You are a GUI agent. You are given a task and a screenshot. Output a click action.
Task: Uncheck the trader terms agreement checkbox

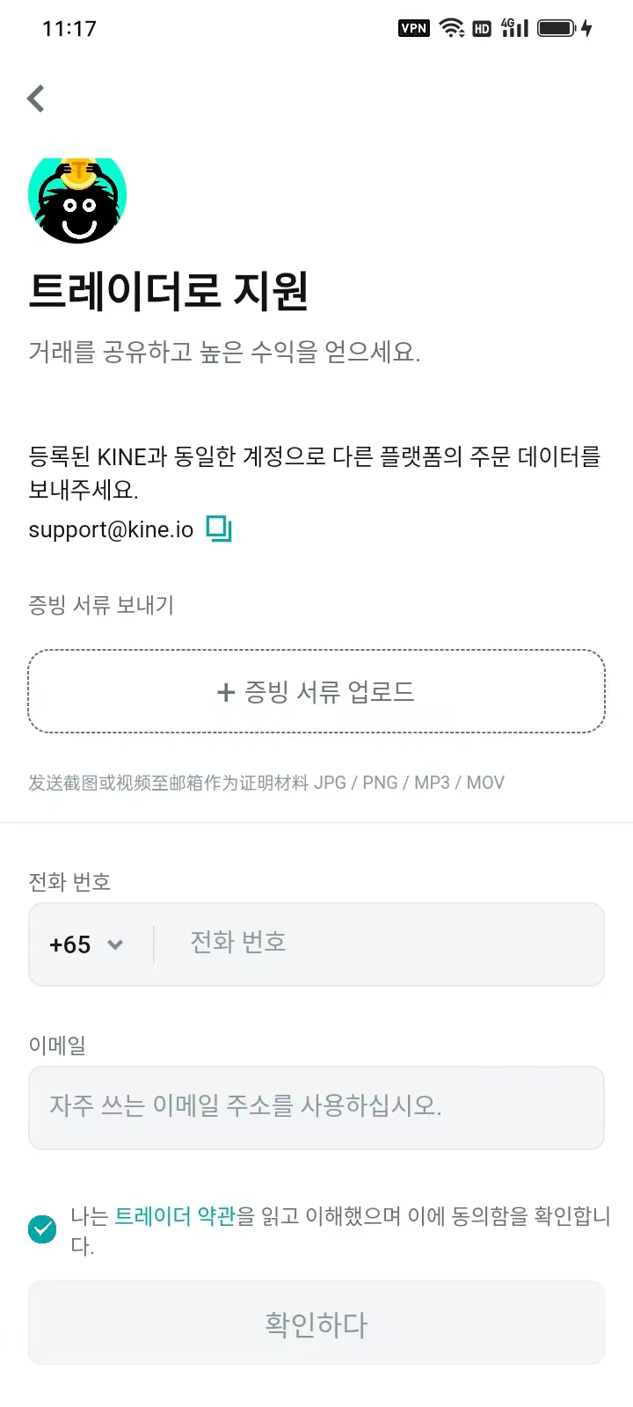tap(42, 1228)
